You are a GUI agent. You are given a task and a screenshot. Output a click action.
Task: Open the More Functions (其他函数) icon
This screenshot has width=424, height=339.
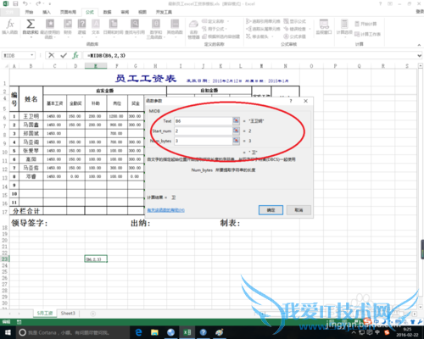[x=175, y=24]
